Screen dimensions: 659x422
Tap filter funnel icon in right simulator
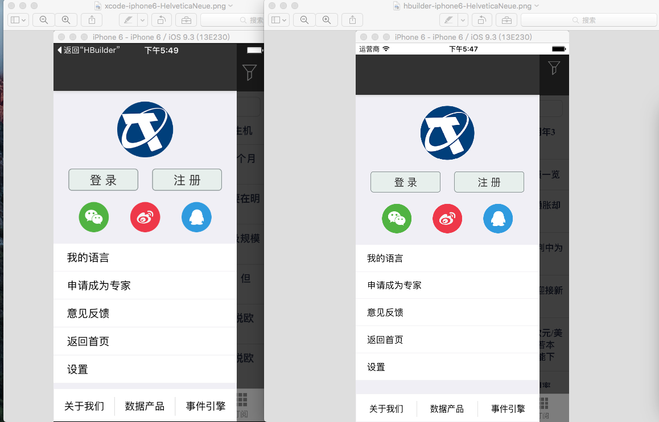(554, 68)
